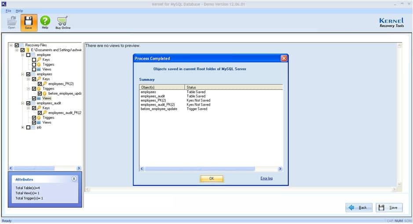
Task: Uncheck the Recovery Files root checkbox
Action: click(17, 45)
